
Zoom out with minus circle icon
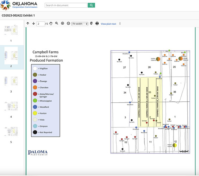[68, 24]
